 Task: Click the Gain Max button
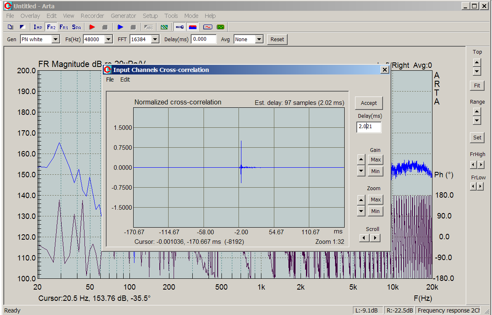coord(375,160)
